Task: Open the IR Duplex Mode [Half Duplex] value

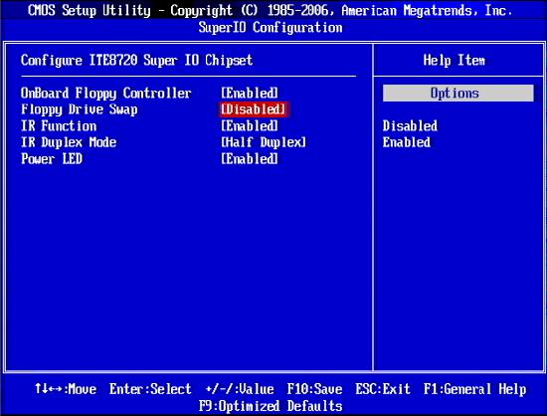Action: [264, 142]
